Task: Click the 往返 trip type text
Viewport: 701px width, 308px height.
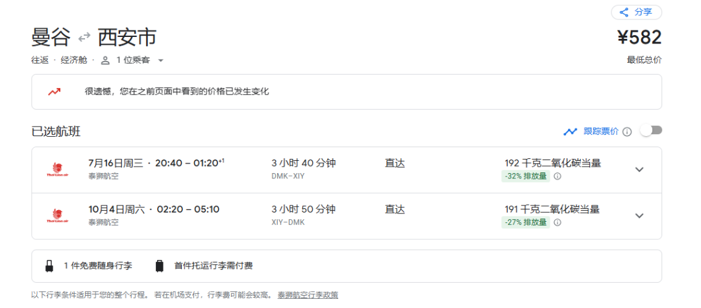Action: coord(40,60)
